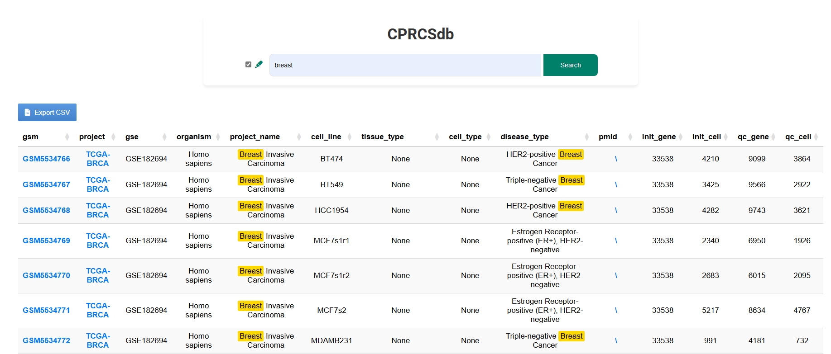The image size is (831, 354).
Task: Click the sort arrows for tissue_type column
Action: click(x=437, y=137)
